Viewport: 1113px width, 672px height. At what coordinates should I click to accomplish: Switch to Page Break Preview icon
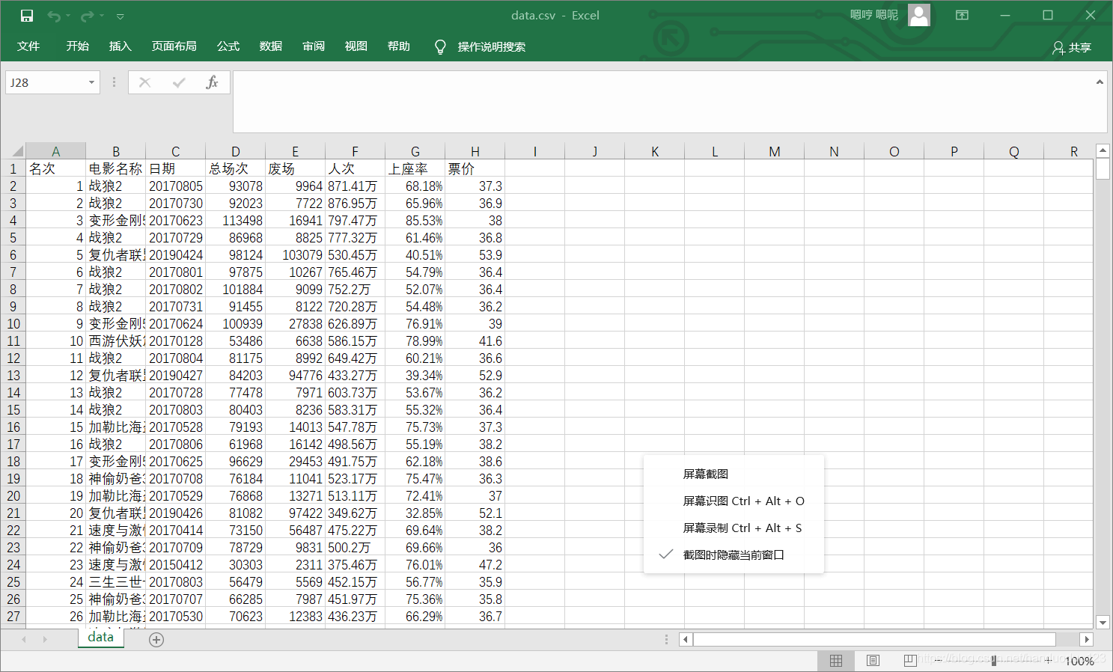[x=909, y=661]
